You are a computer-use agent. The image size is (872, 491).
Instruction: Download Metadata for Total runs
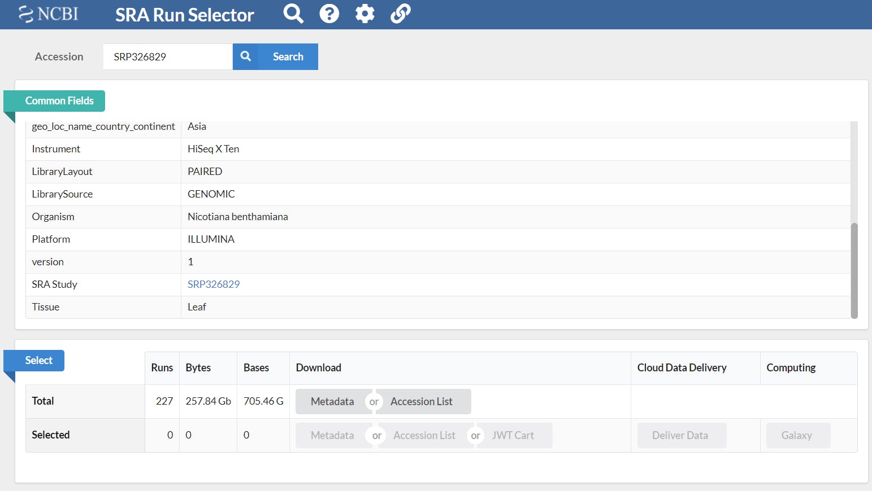click(x=332, y=401)
